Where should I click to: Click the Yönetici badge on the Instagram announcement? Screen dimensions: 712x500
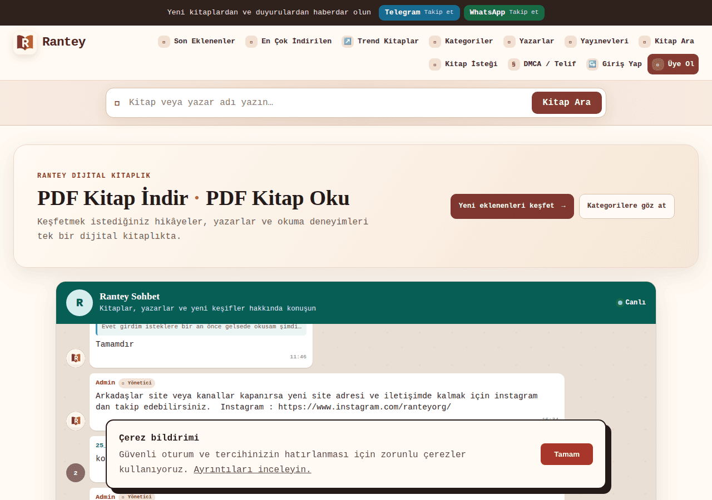coord(137,383)
